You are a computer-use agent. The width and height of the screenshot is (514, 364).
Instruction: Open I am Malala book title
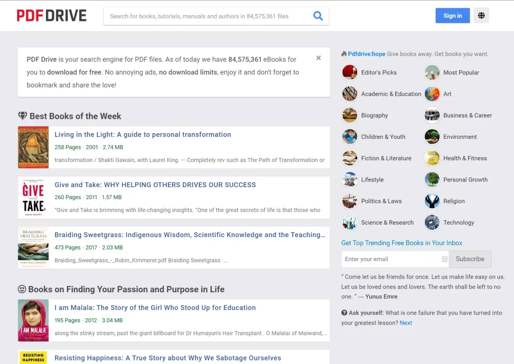coord(155,308)
